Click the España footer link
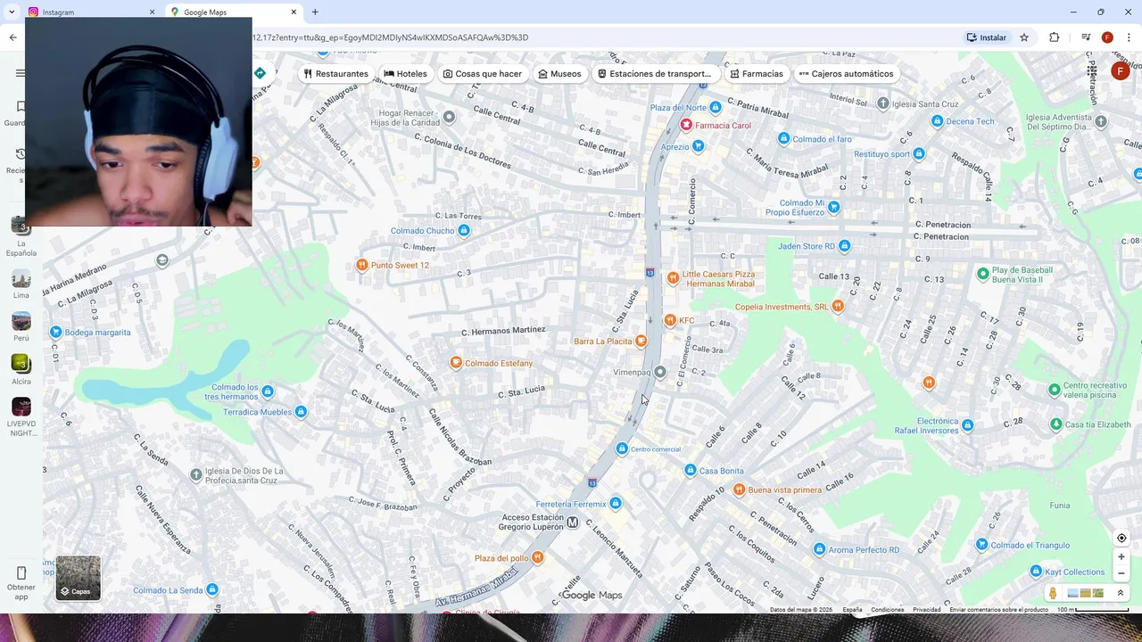1142x642 pixels. click(x=852, y=610)
